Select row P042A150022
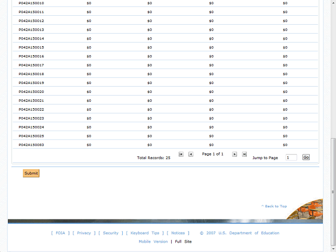The image size is (336, 252). pyautogui.click(x=165, y=109)
